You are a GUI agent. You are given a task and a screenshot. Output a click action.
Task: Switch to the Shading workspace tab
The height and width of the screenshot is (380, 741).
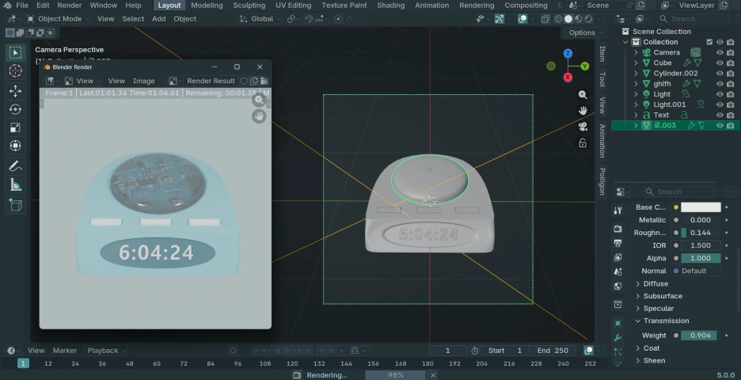pos(390,6)
